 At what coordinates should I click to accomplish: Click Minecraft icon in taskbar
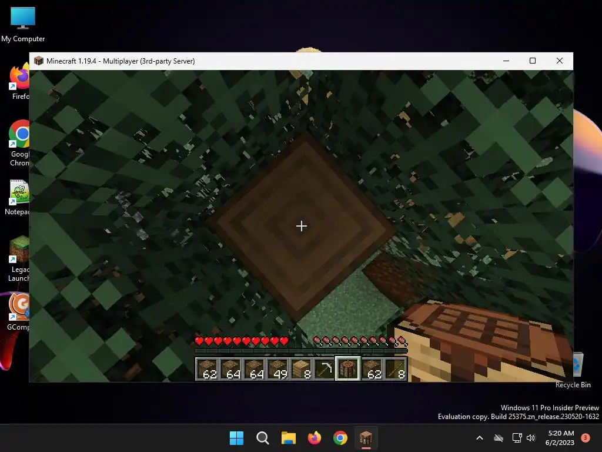pyautogui.click(x=366, y=438)
